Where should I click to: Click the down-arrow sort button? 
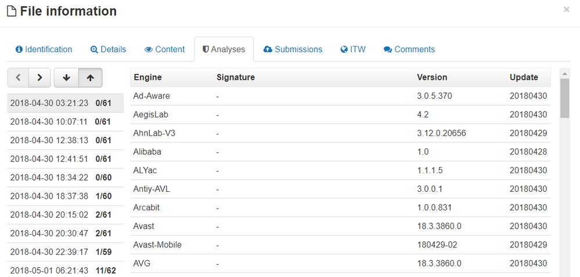coord(66,78)
